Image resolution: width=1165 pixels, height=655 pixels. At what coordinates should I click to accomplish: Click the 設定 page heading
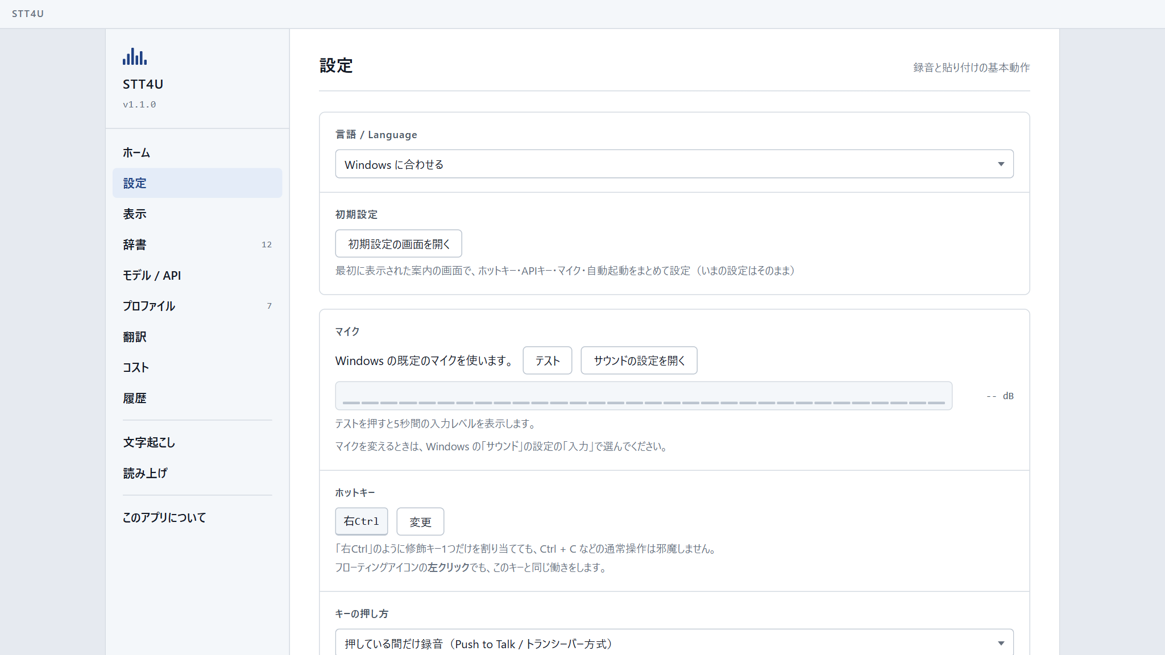(x=336, y=66)
